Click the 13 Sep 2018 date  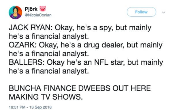click(x=40, y=107)
